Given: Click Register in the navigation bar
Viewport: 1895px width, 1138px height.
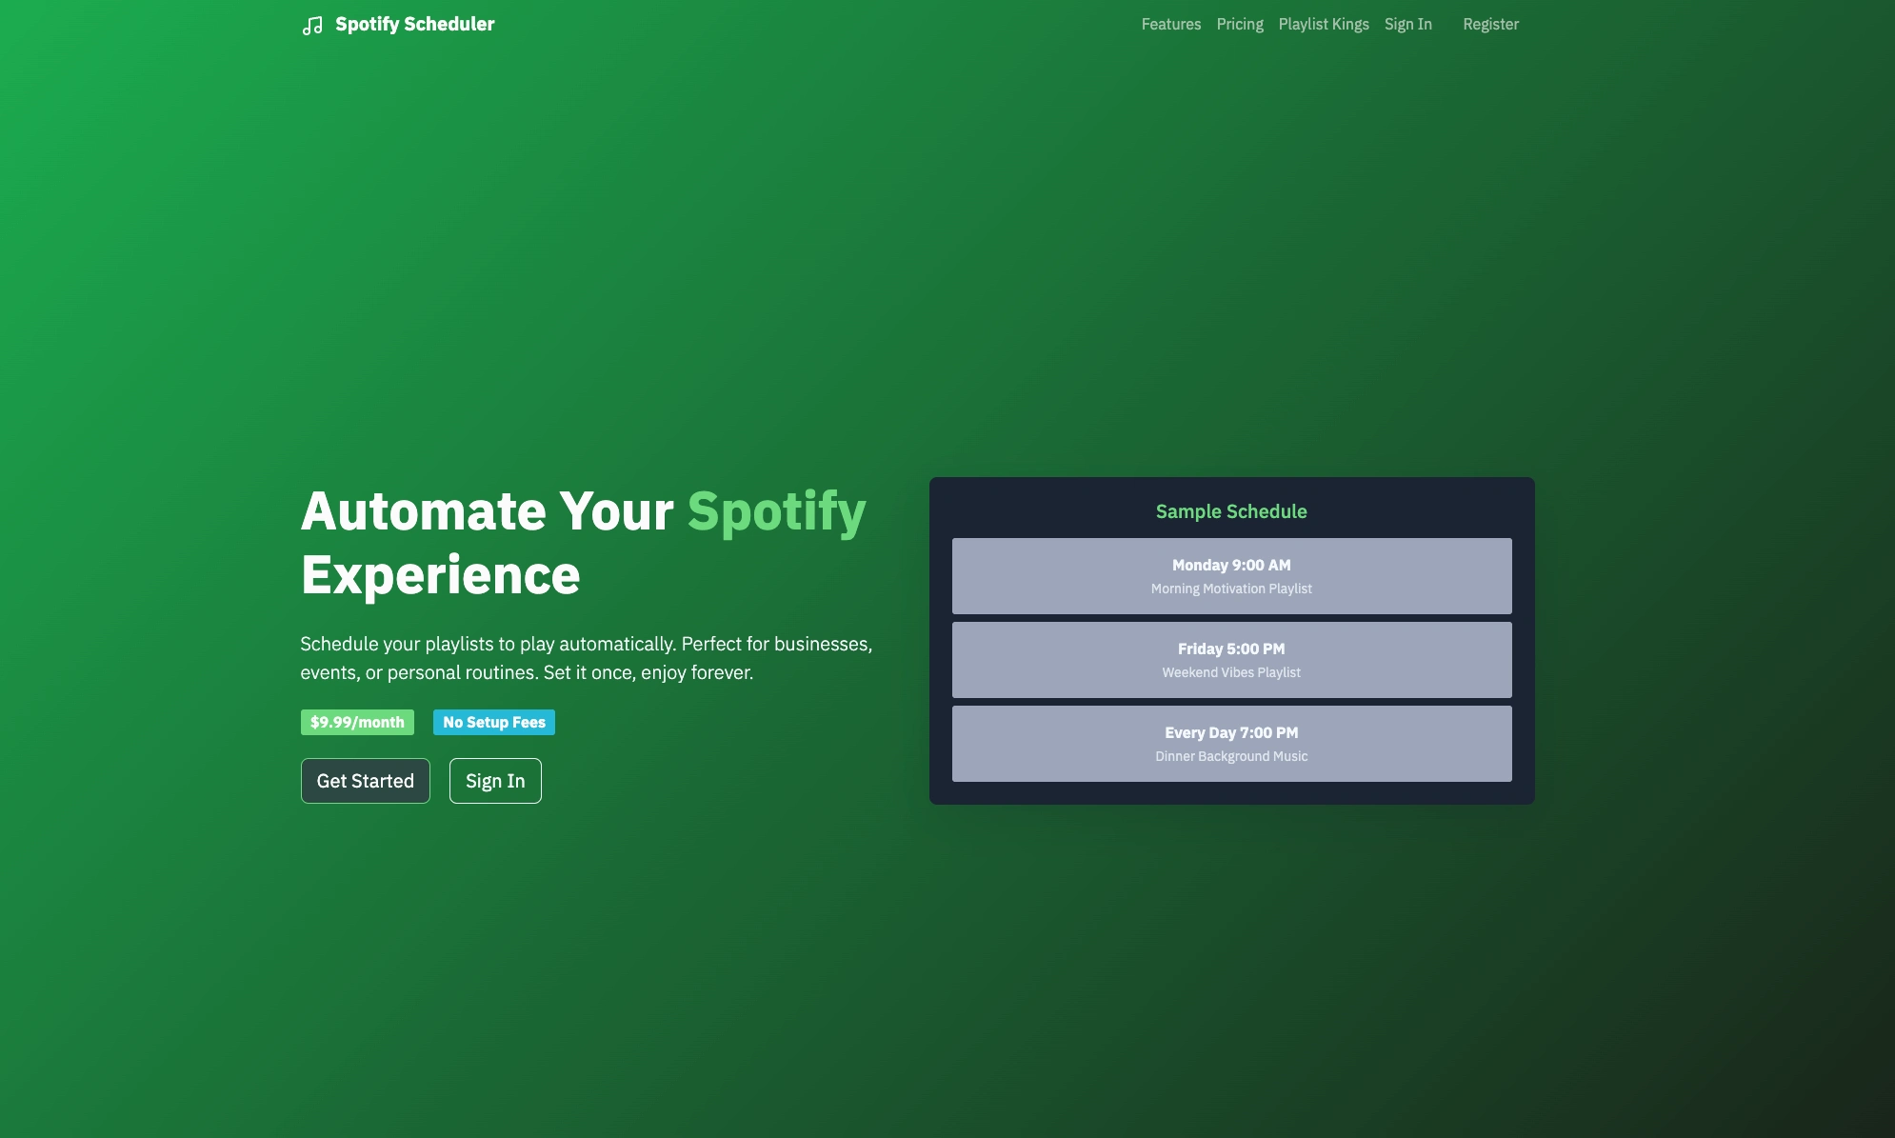Looking at the screenshot, I should (1490, 24).
